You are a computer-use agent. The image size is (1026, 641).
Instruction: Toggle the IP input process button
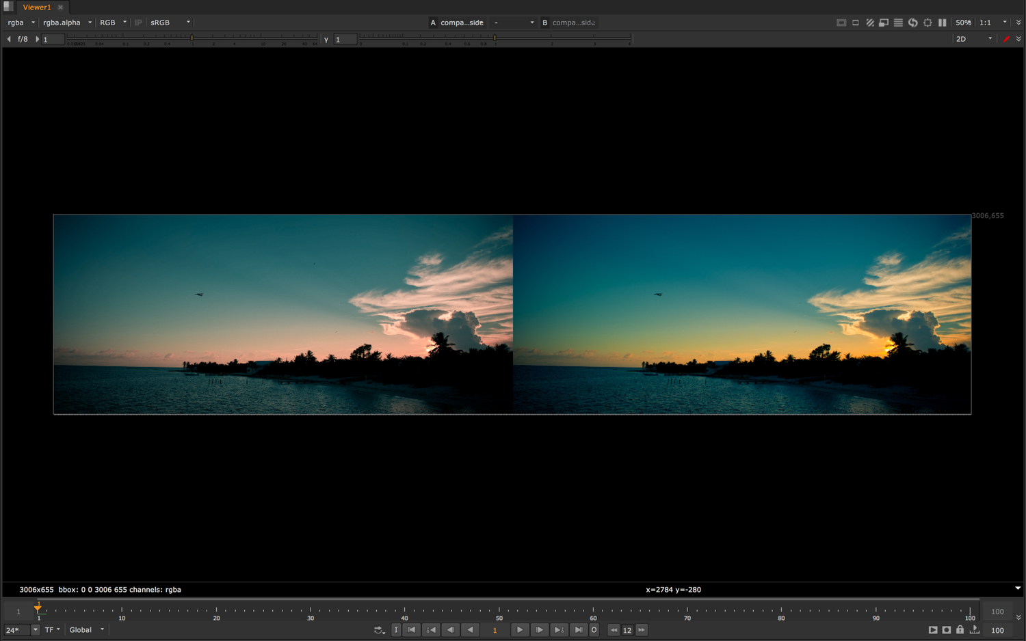click(138, 23)
